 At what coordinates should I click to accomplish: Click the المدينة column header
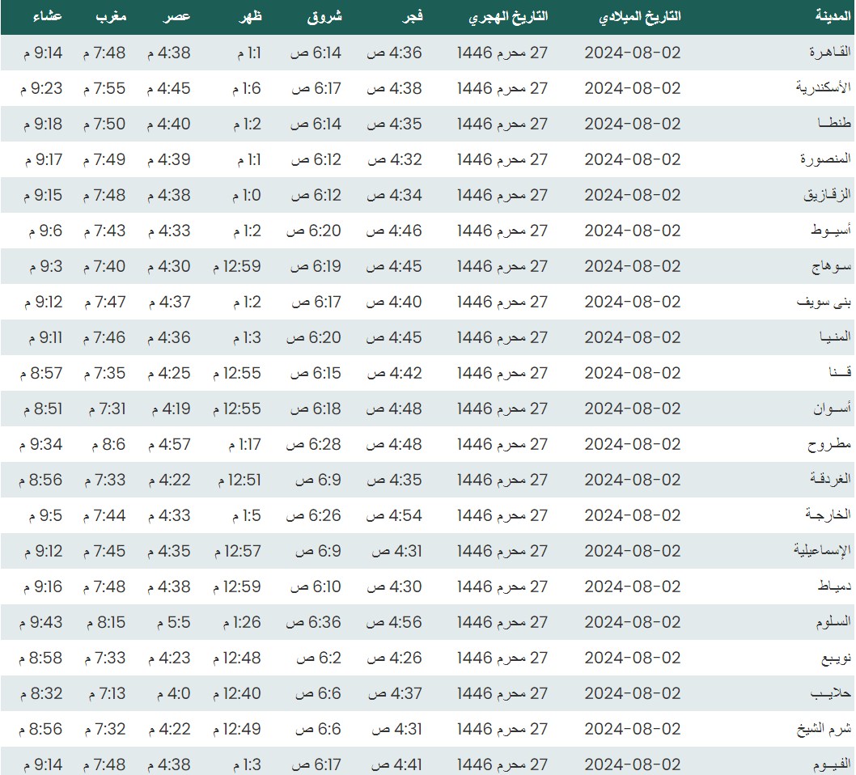833,16
